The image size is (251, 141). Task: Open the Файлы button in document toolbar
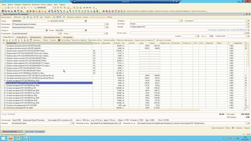(x=109, y=17)
